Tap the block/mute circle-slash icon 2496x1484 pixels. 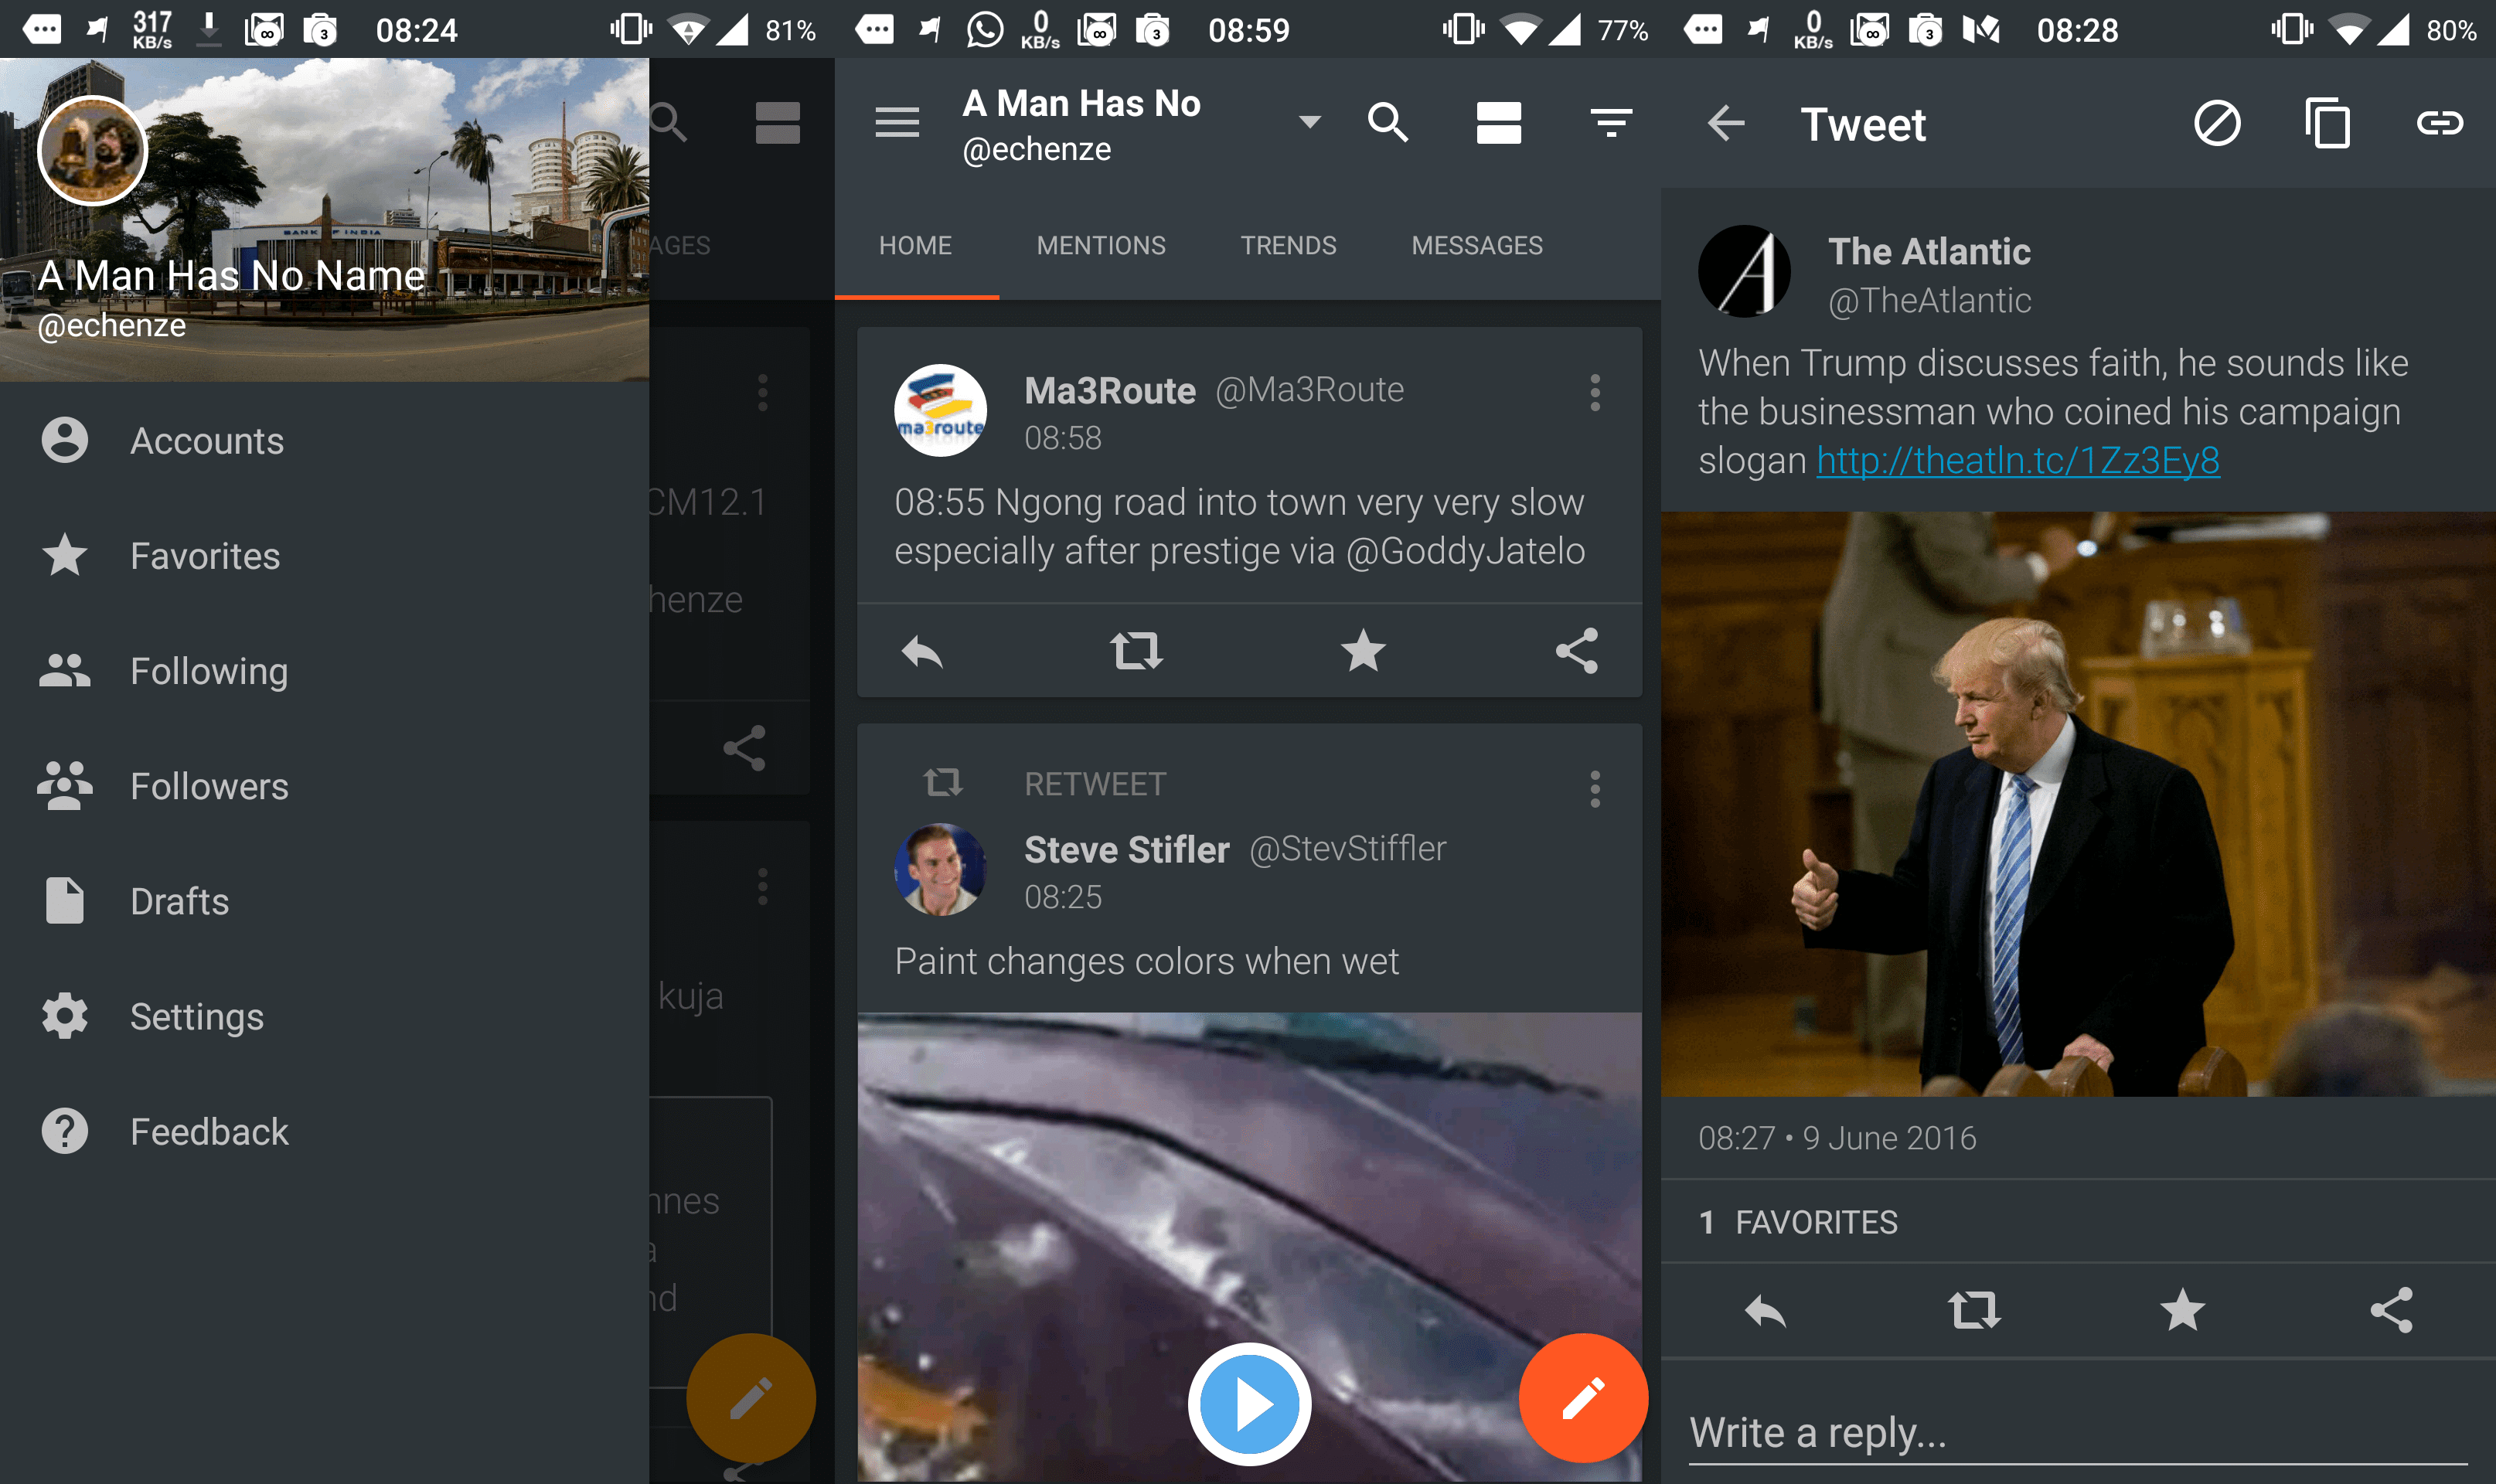[x=2217, y=123]
